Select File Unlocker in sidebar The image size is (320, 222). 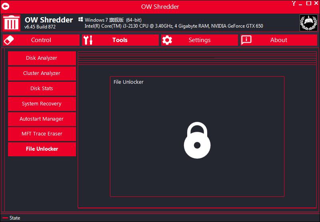click(42, 149)
